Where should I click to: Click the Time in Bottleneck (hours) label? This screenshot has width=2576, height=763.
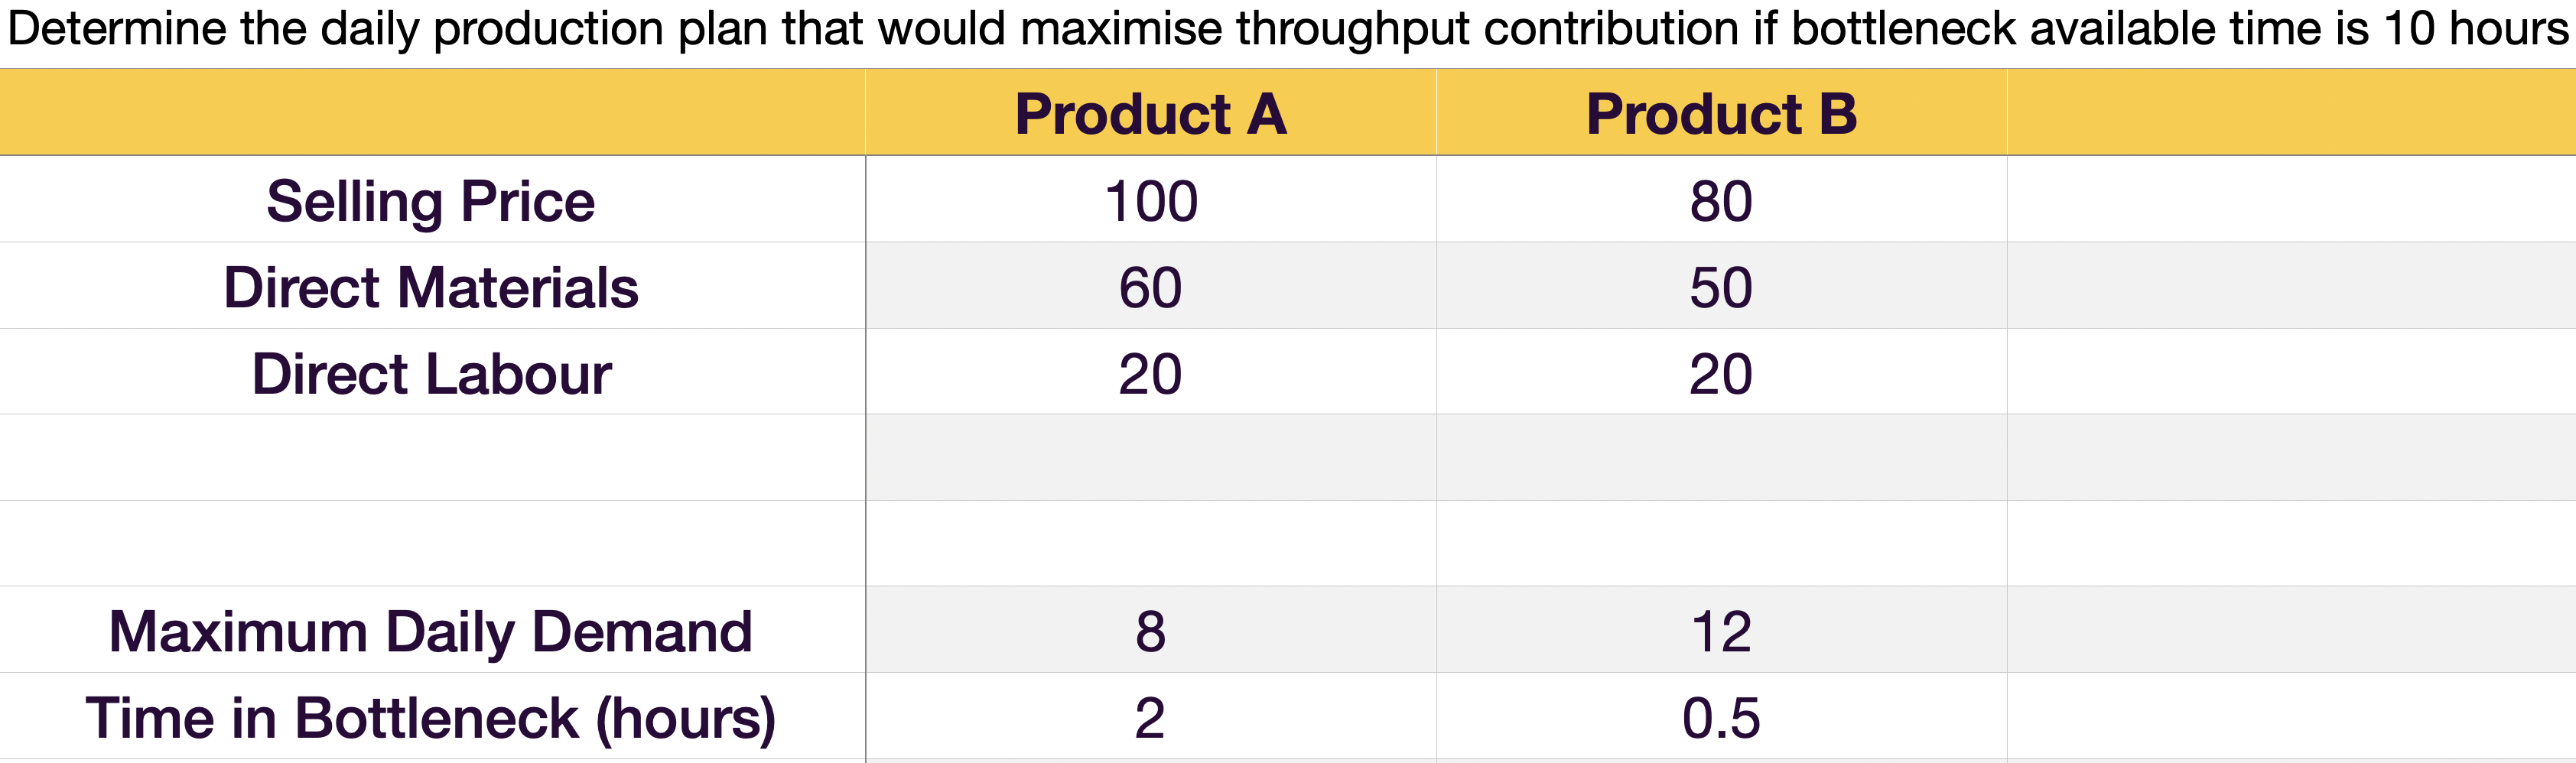[431, 717]
